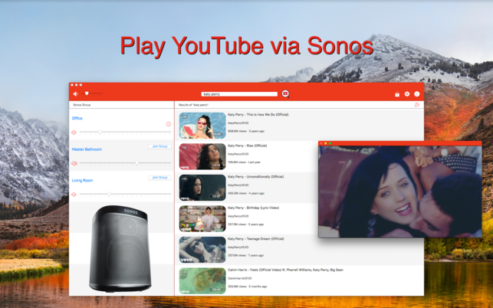Open 'This Is How We Do' video thumbnail
This screenshot has height=308, width=493.
click(202, 126)
